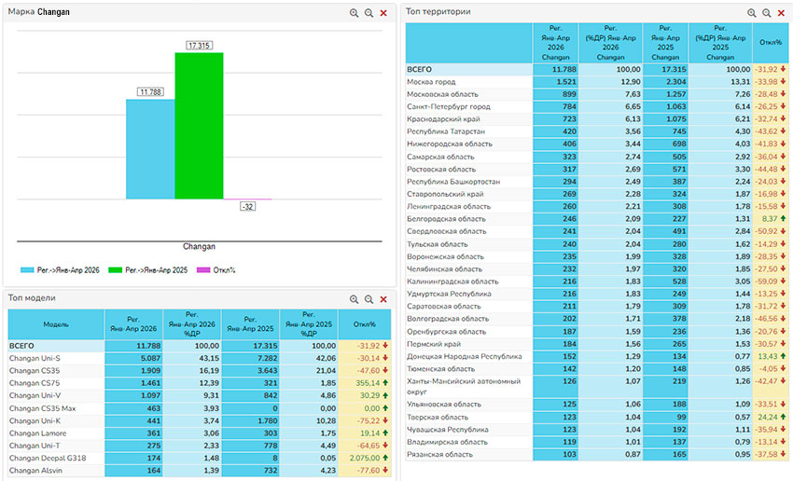This screenshot has width=793, height=481.
Task: Zoom out on the Топ модели panel
Action: click(369, 299)
